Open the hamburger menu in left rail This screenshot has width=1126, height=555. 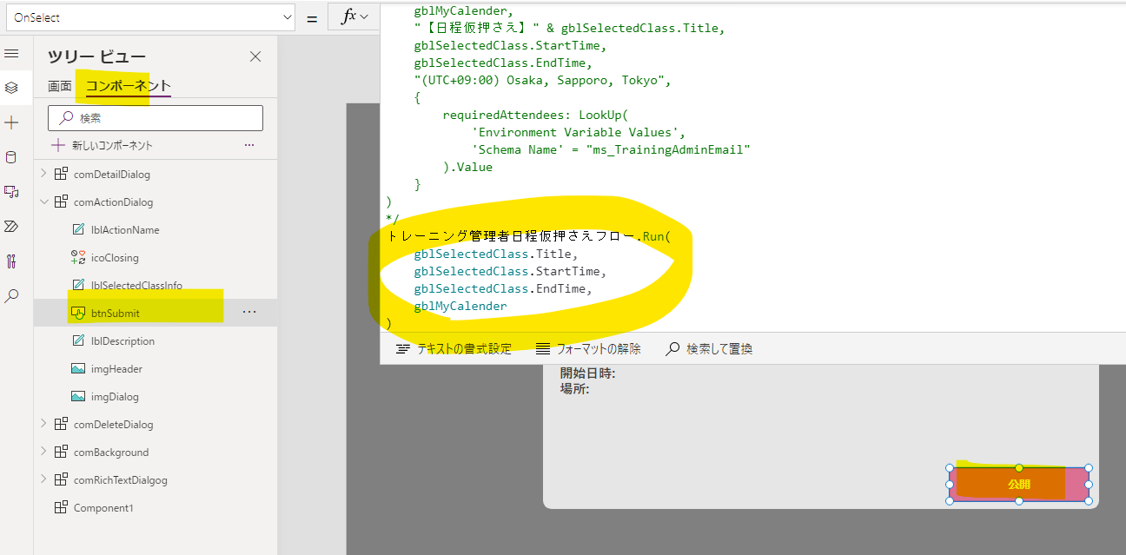pos(11,54)
